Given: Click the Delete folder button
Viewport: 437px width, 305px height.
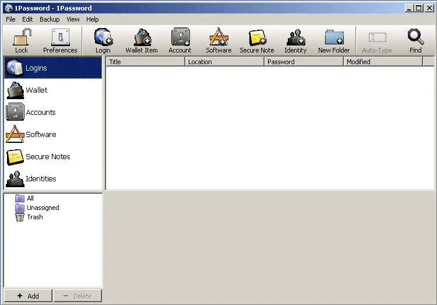Looking at the screenshot, I should pyautogui.click(x=77, y=296).
